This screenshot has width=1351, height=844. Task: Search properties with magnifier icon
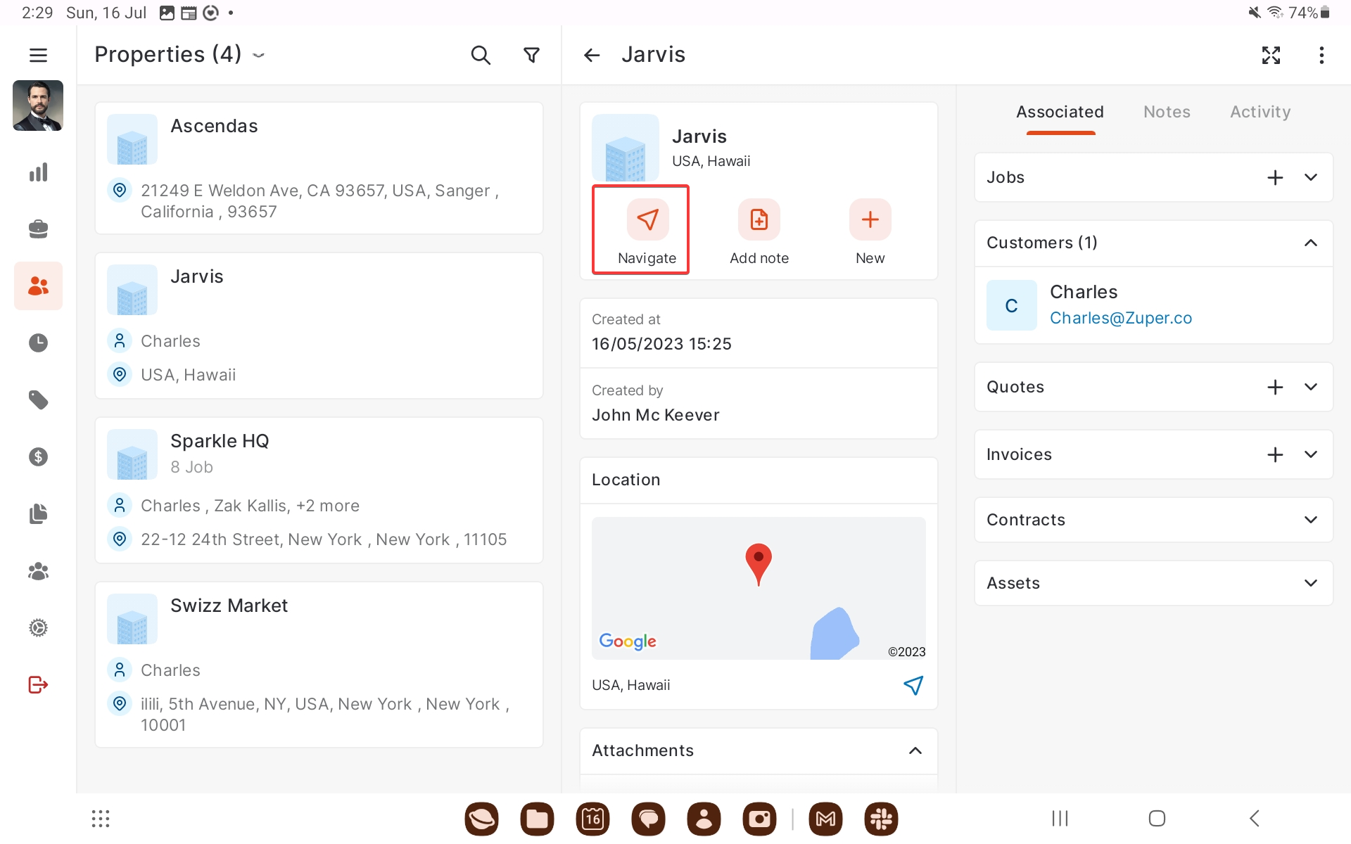pyautogui.click(x=481, y=55)
